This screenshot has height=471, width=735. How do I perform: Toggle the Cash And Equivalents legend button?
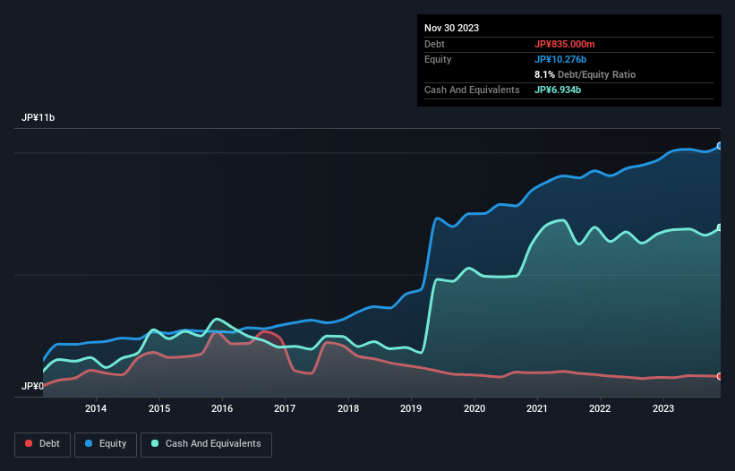point(206,444)
